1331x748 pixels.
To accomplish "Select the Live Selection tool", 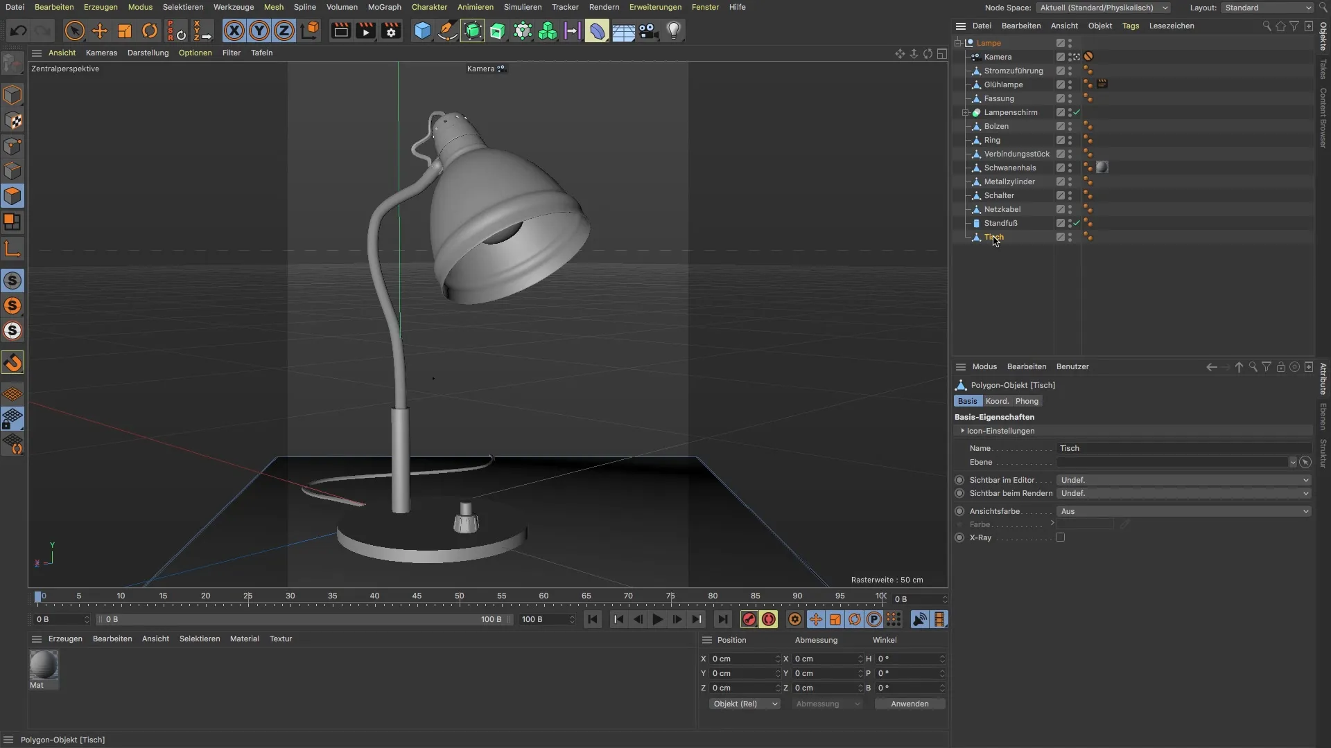I will [74, 31].
